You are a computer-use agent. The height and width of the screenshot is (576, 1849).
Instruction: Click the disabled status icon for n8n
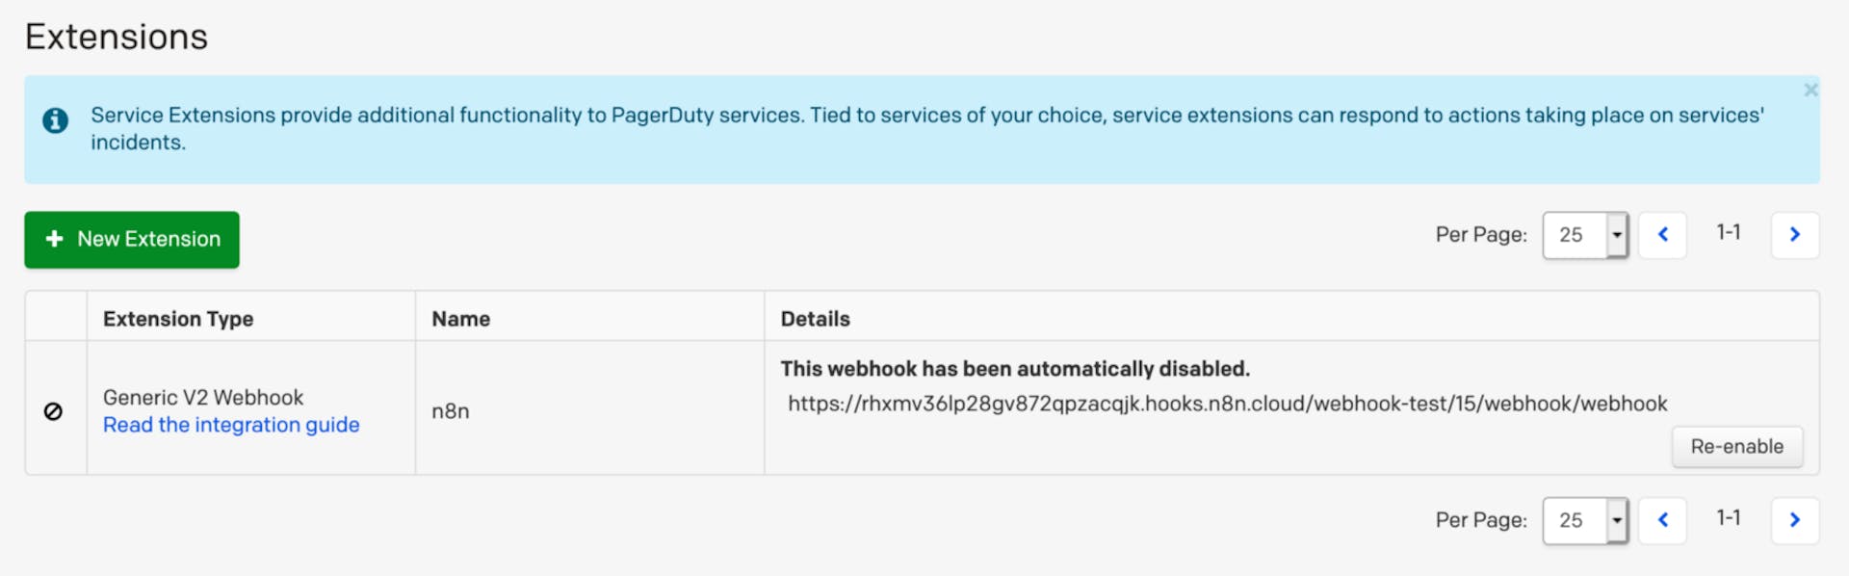pos(54,411)
